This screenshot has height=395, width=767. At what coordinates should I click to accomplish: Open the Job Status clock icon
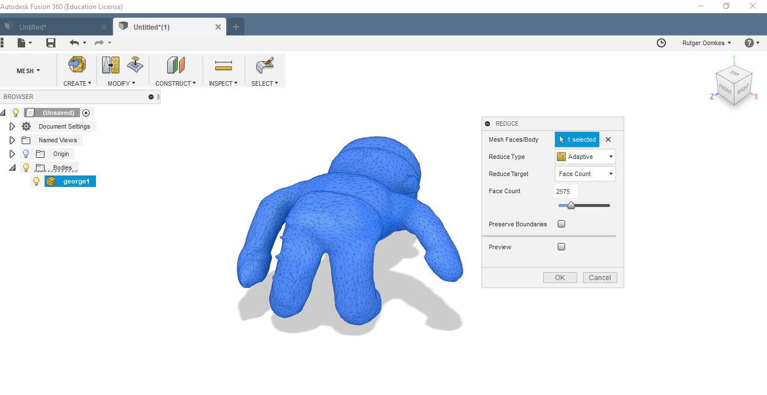point(661,43)
